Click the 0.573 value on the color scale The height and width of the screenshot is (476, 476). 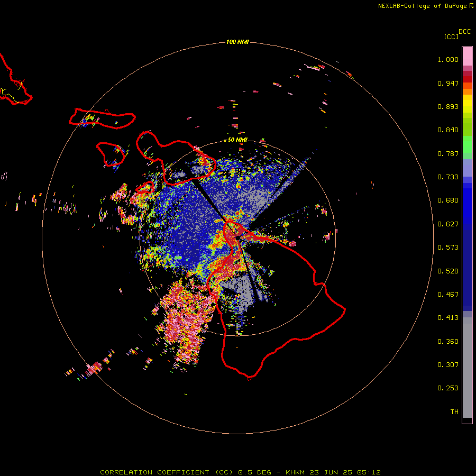coord(448,248)
